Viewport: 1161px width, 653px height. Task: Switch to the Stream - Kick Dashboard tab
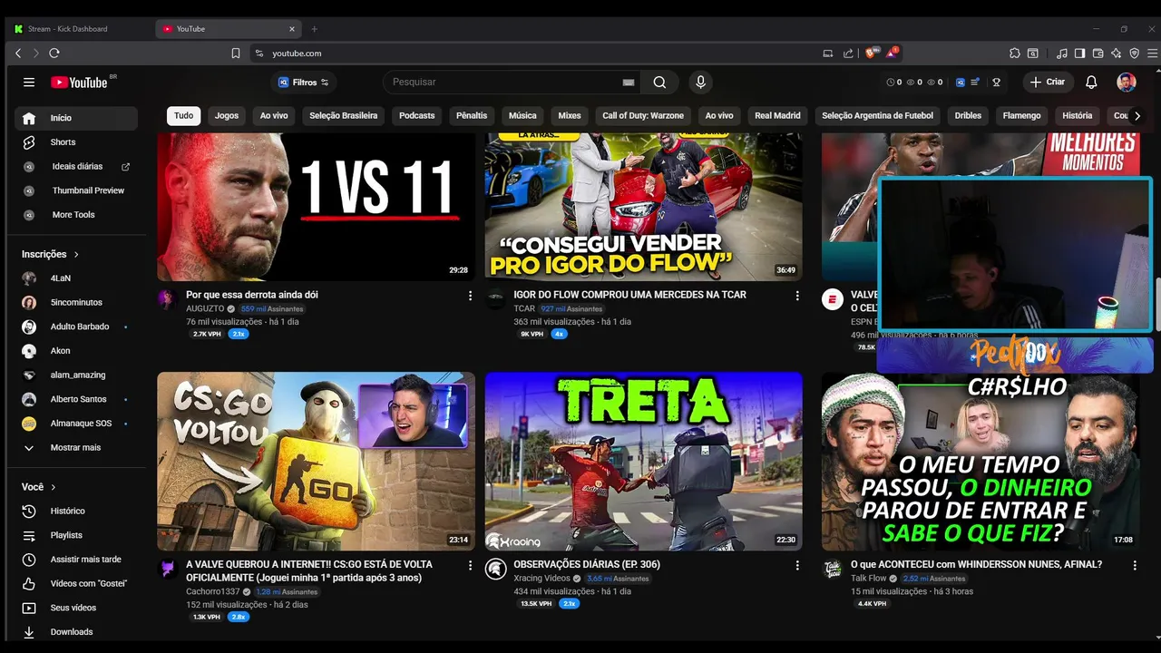tap(80, 29)
